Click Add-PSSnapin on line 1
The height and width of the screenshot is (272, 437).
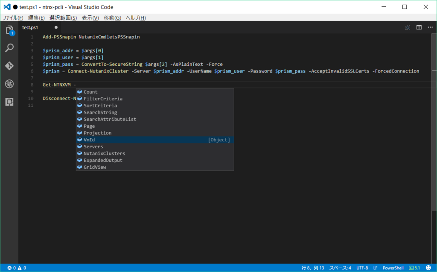point(59,37)
